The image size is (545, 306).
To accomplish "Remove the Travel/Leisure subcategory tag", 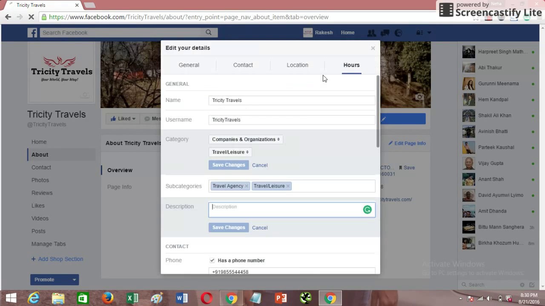I will click(288, 186).
